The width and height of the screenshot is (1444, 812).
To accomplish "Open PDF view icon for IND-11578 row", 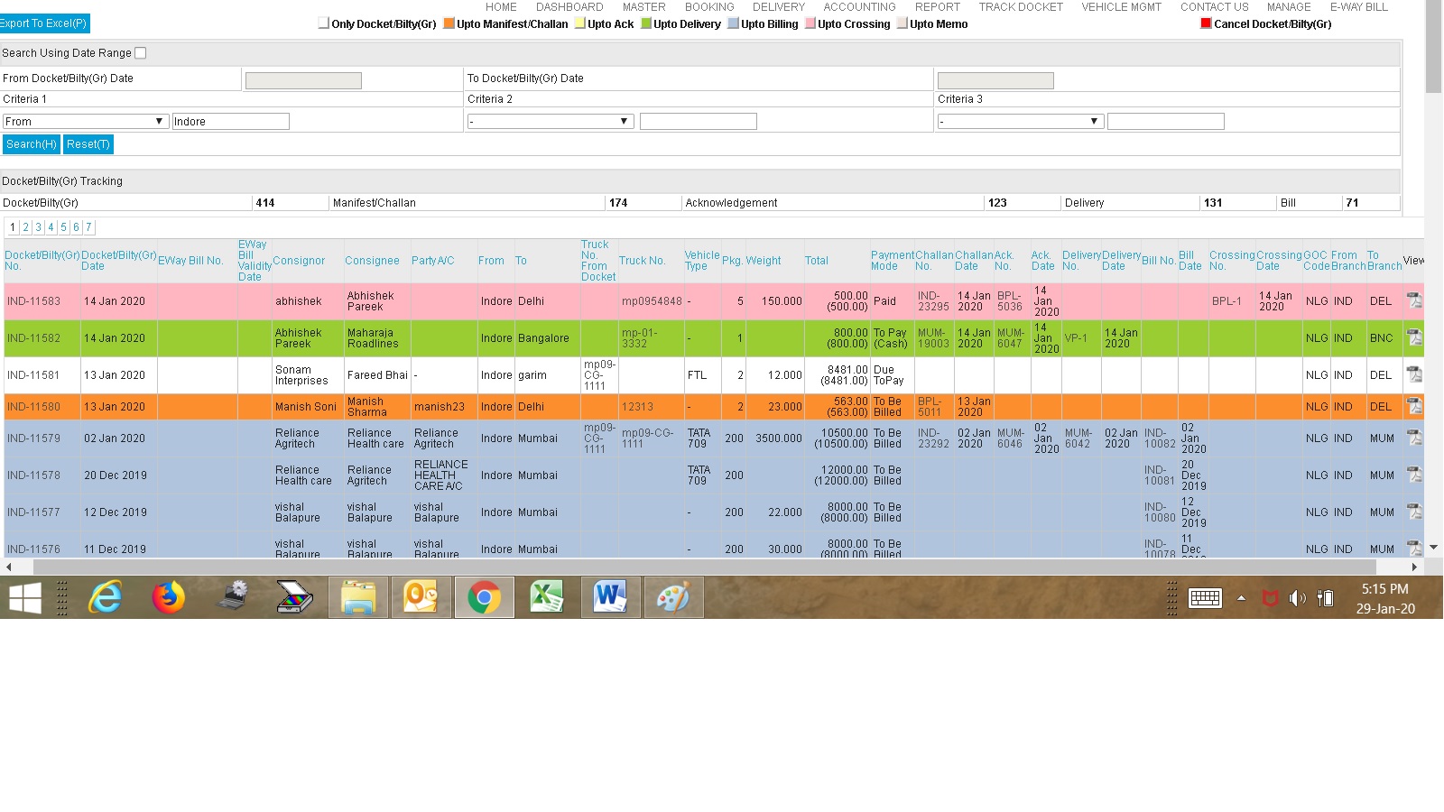I will [x=1414, y=475].
